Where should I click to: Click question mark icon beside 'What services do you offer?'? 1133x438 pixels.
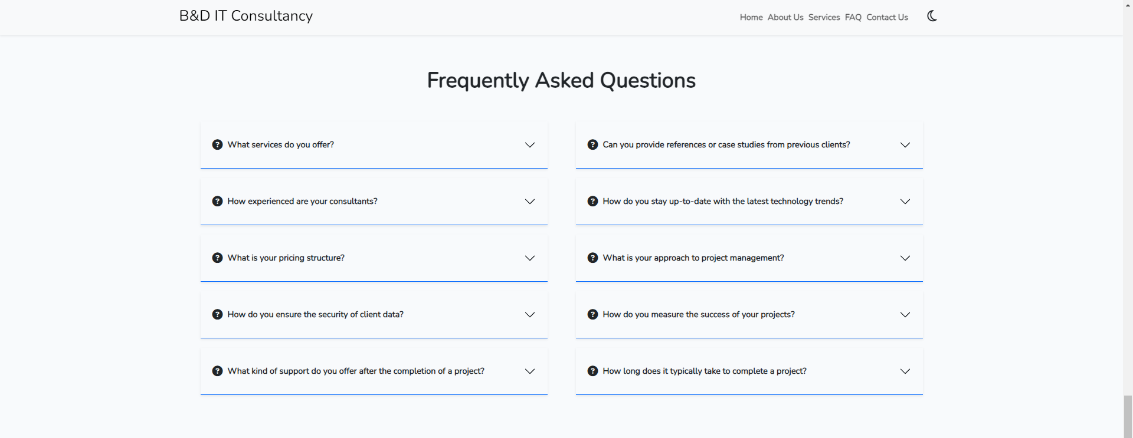217,144
